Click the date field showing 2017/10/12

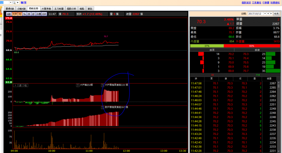255,14
